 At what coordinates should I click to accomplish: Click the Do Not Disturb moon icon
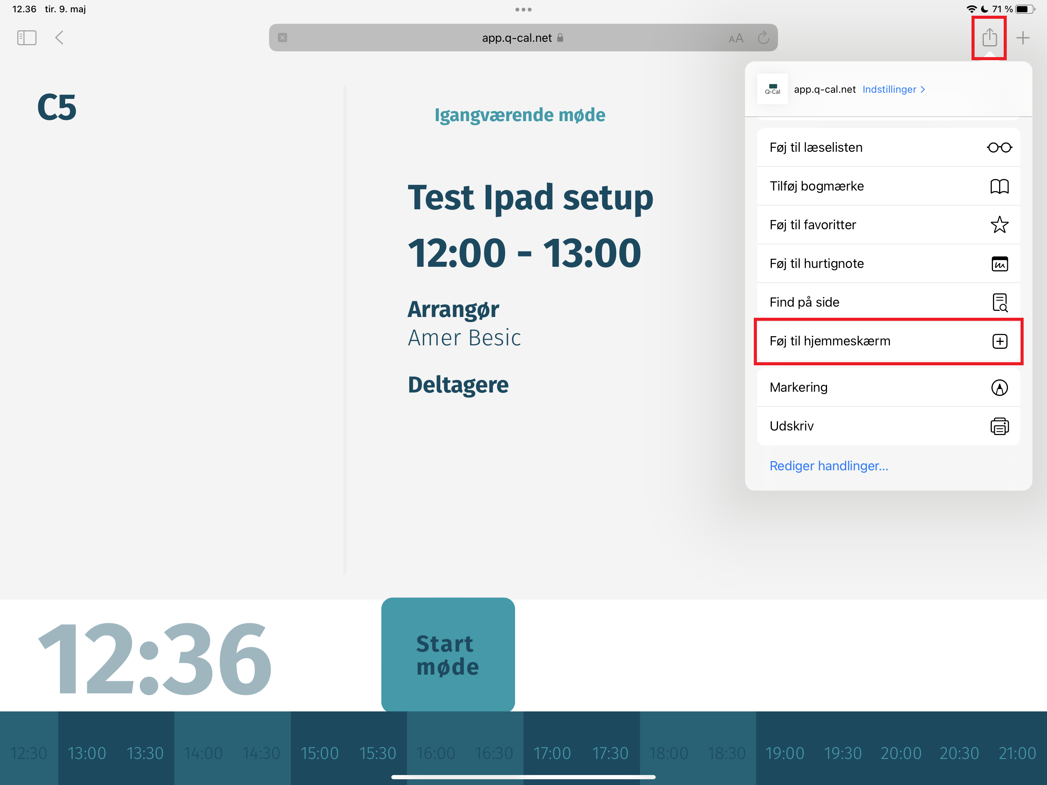(x=985, y=9)
